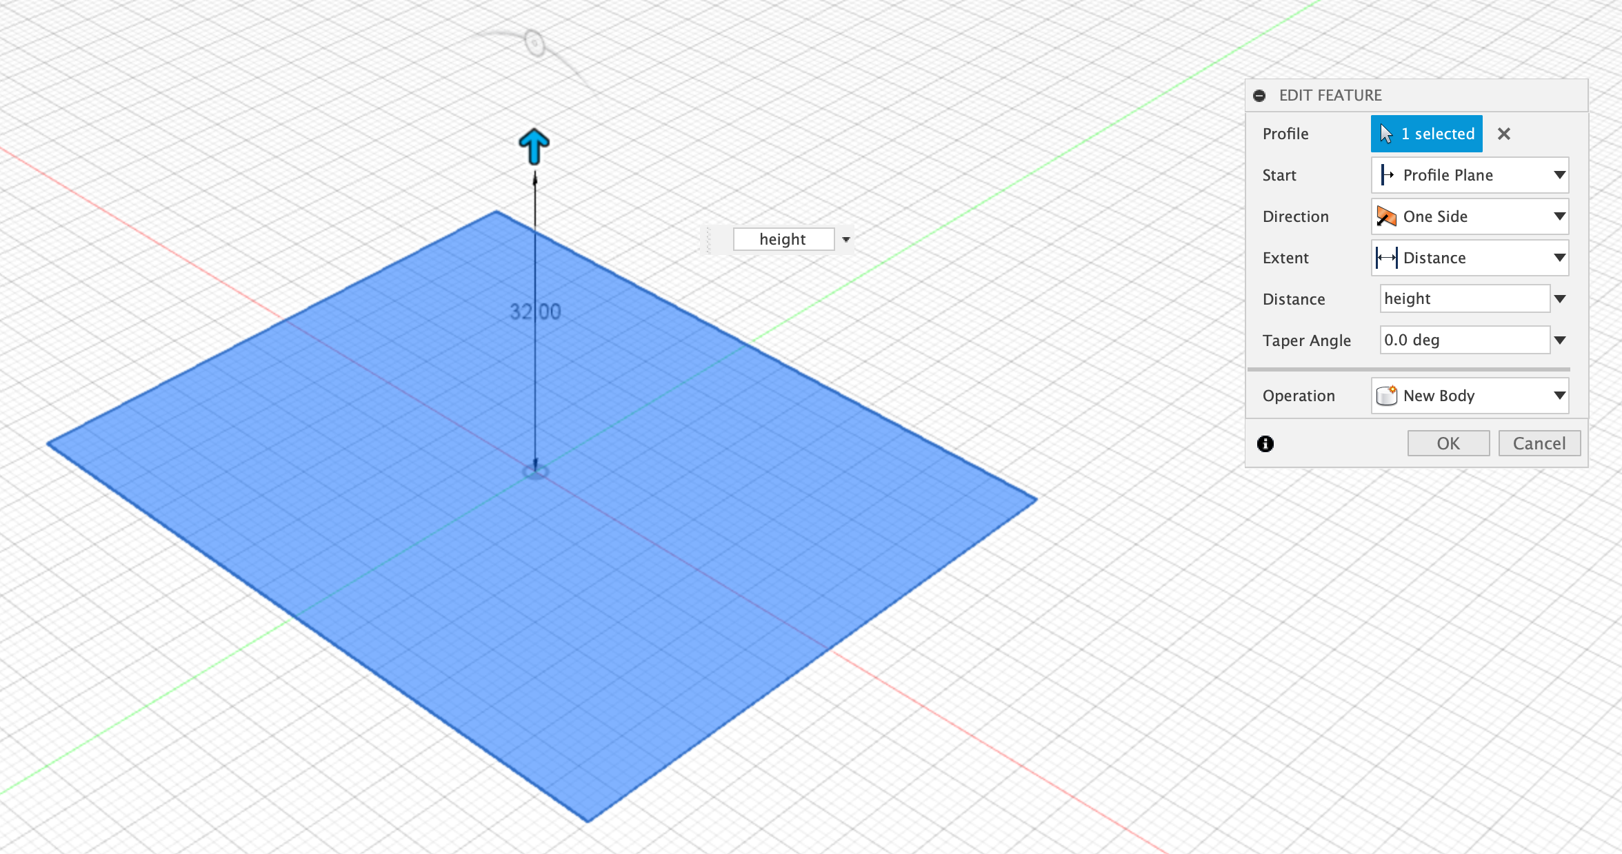Click the Profile '1 selected' button
This screenshot has width=1622, height=854.
tap(1426, 134)
